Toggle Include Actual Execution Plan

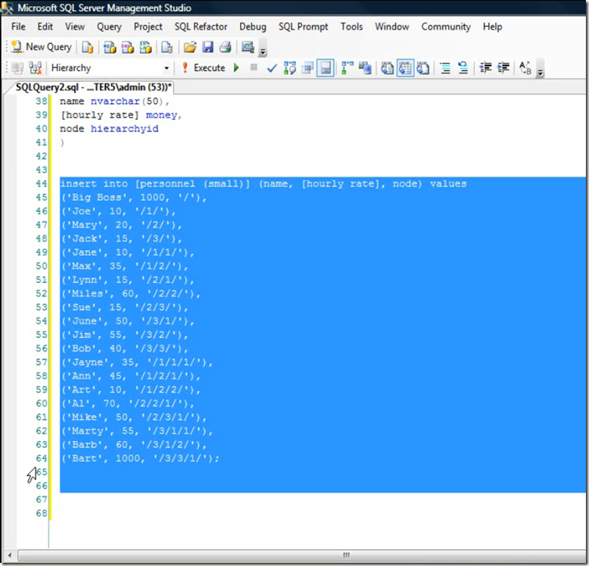pos(347,68)
